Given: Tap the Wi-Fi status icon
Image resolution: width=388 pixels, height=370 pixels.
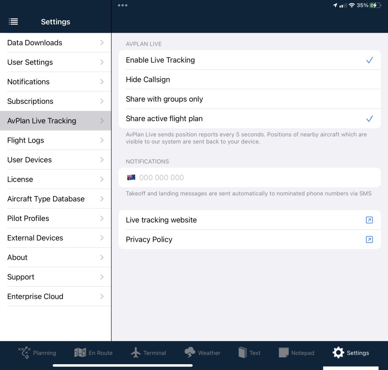Looking at the screenshot, I should coord(352,5).
